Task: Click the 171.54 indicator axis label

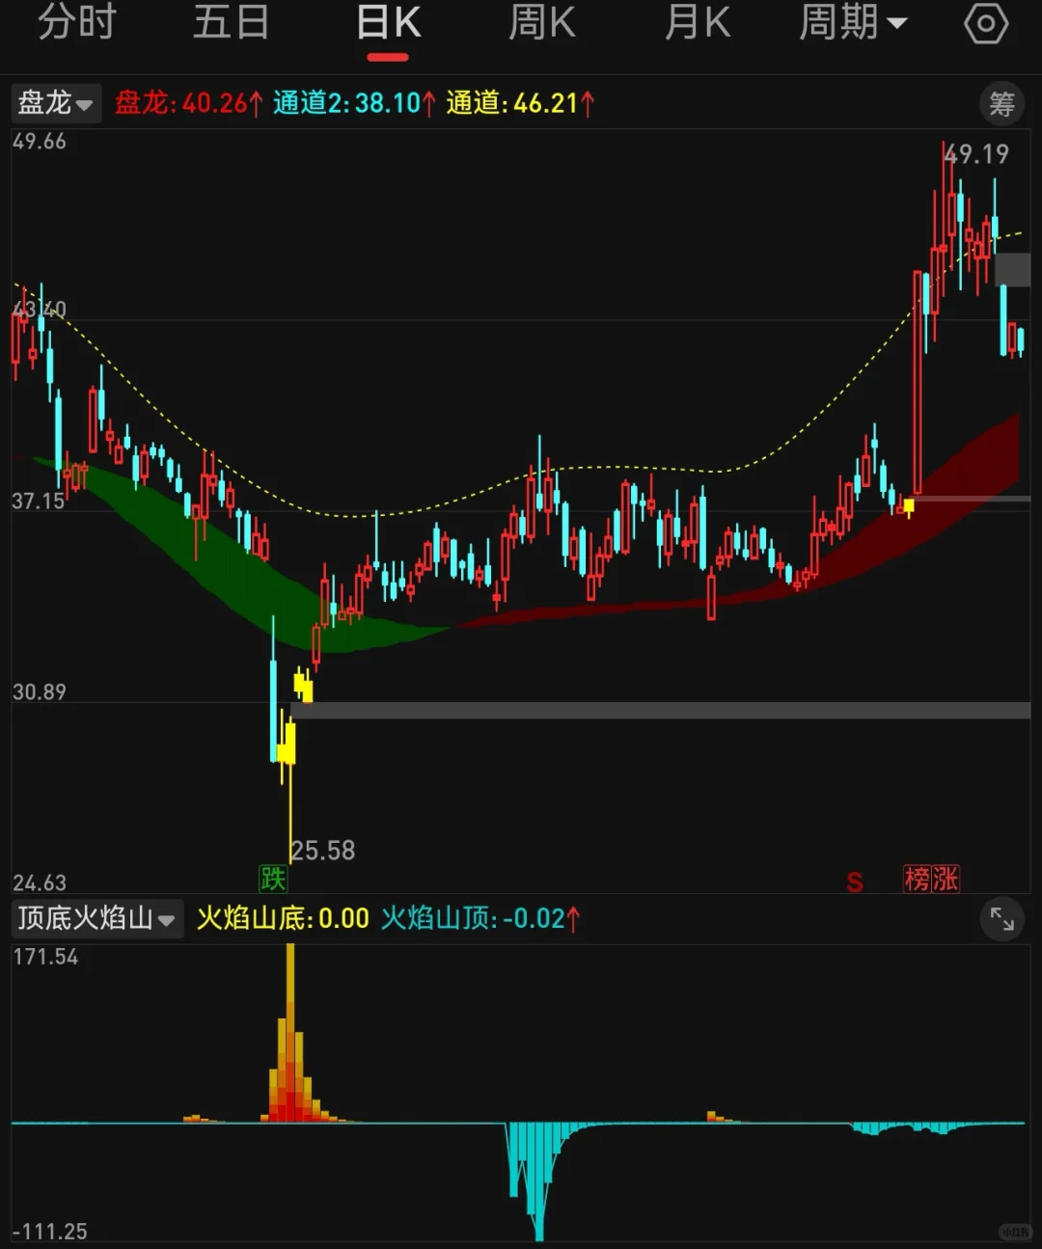Action: 45,957
